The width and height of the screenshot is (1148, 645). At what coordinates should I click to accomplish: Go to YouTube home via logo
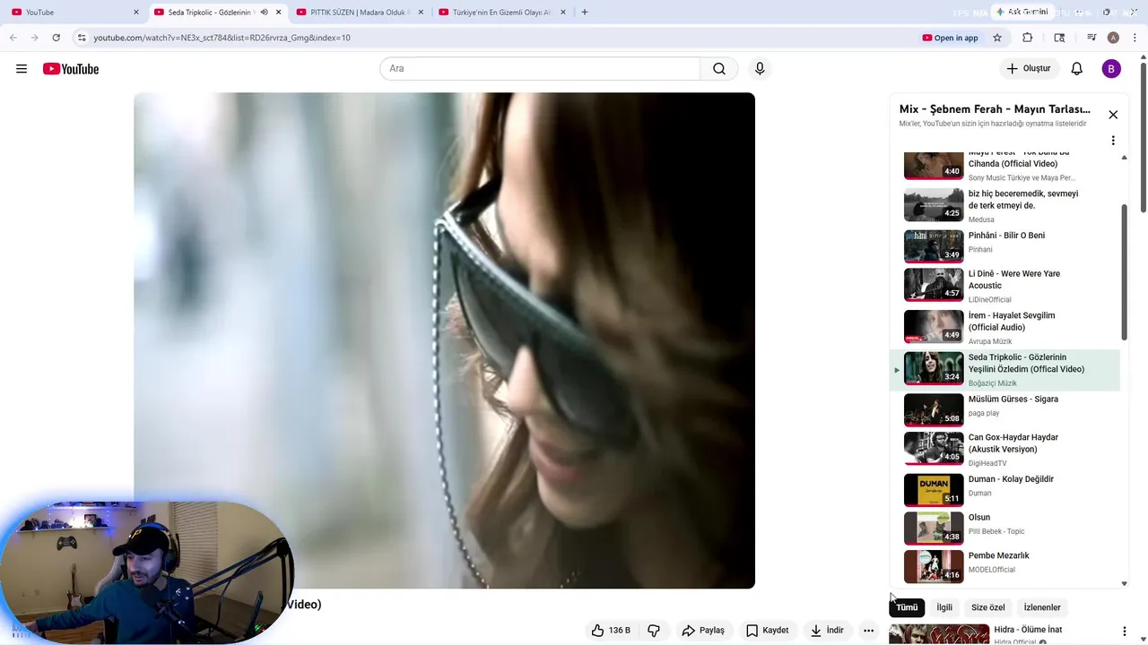click(x=71, y=69)
